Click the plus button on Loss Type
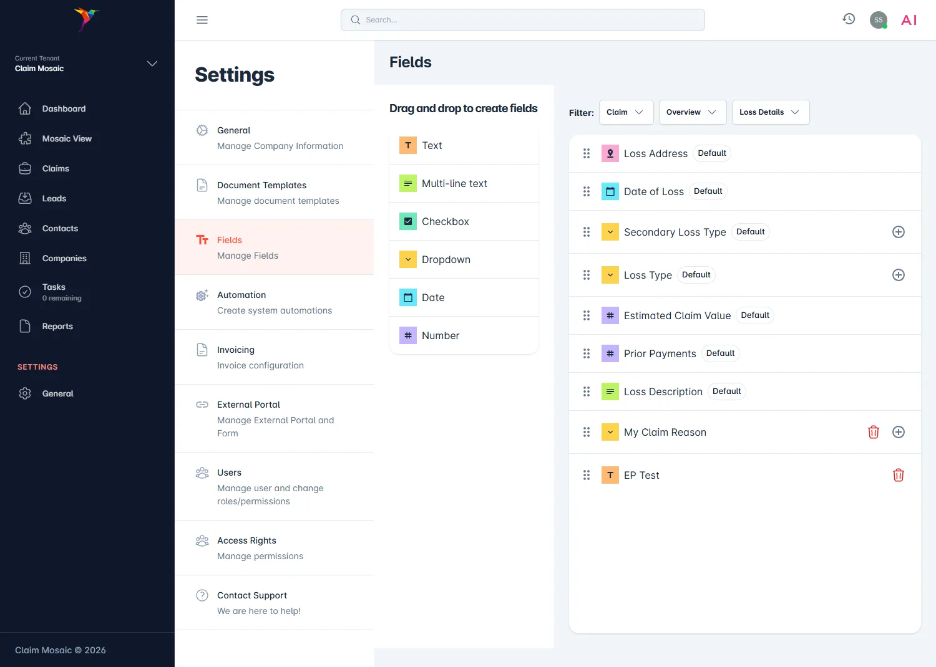This screenshot has height=667, width=936. 899,274
